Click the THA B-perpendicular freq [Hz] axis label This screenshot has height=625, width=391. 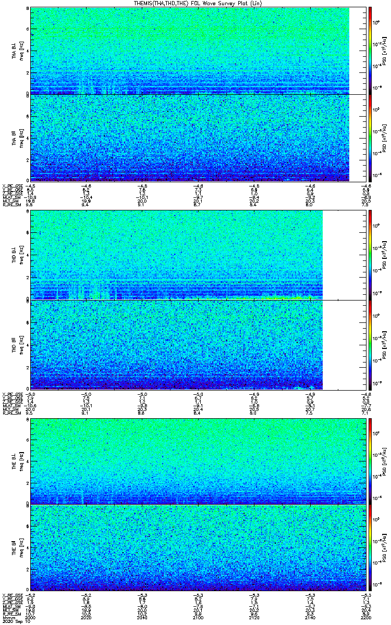[x=21, y=51]
